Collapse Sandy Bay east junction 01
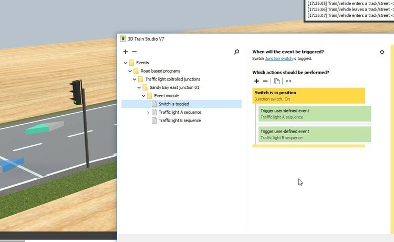 (139, 87)
